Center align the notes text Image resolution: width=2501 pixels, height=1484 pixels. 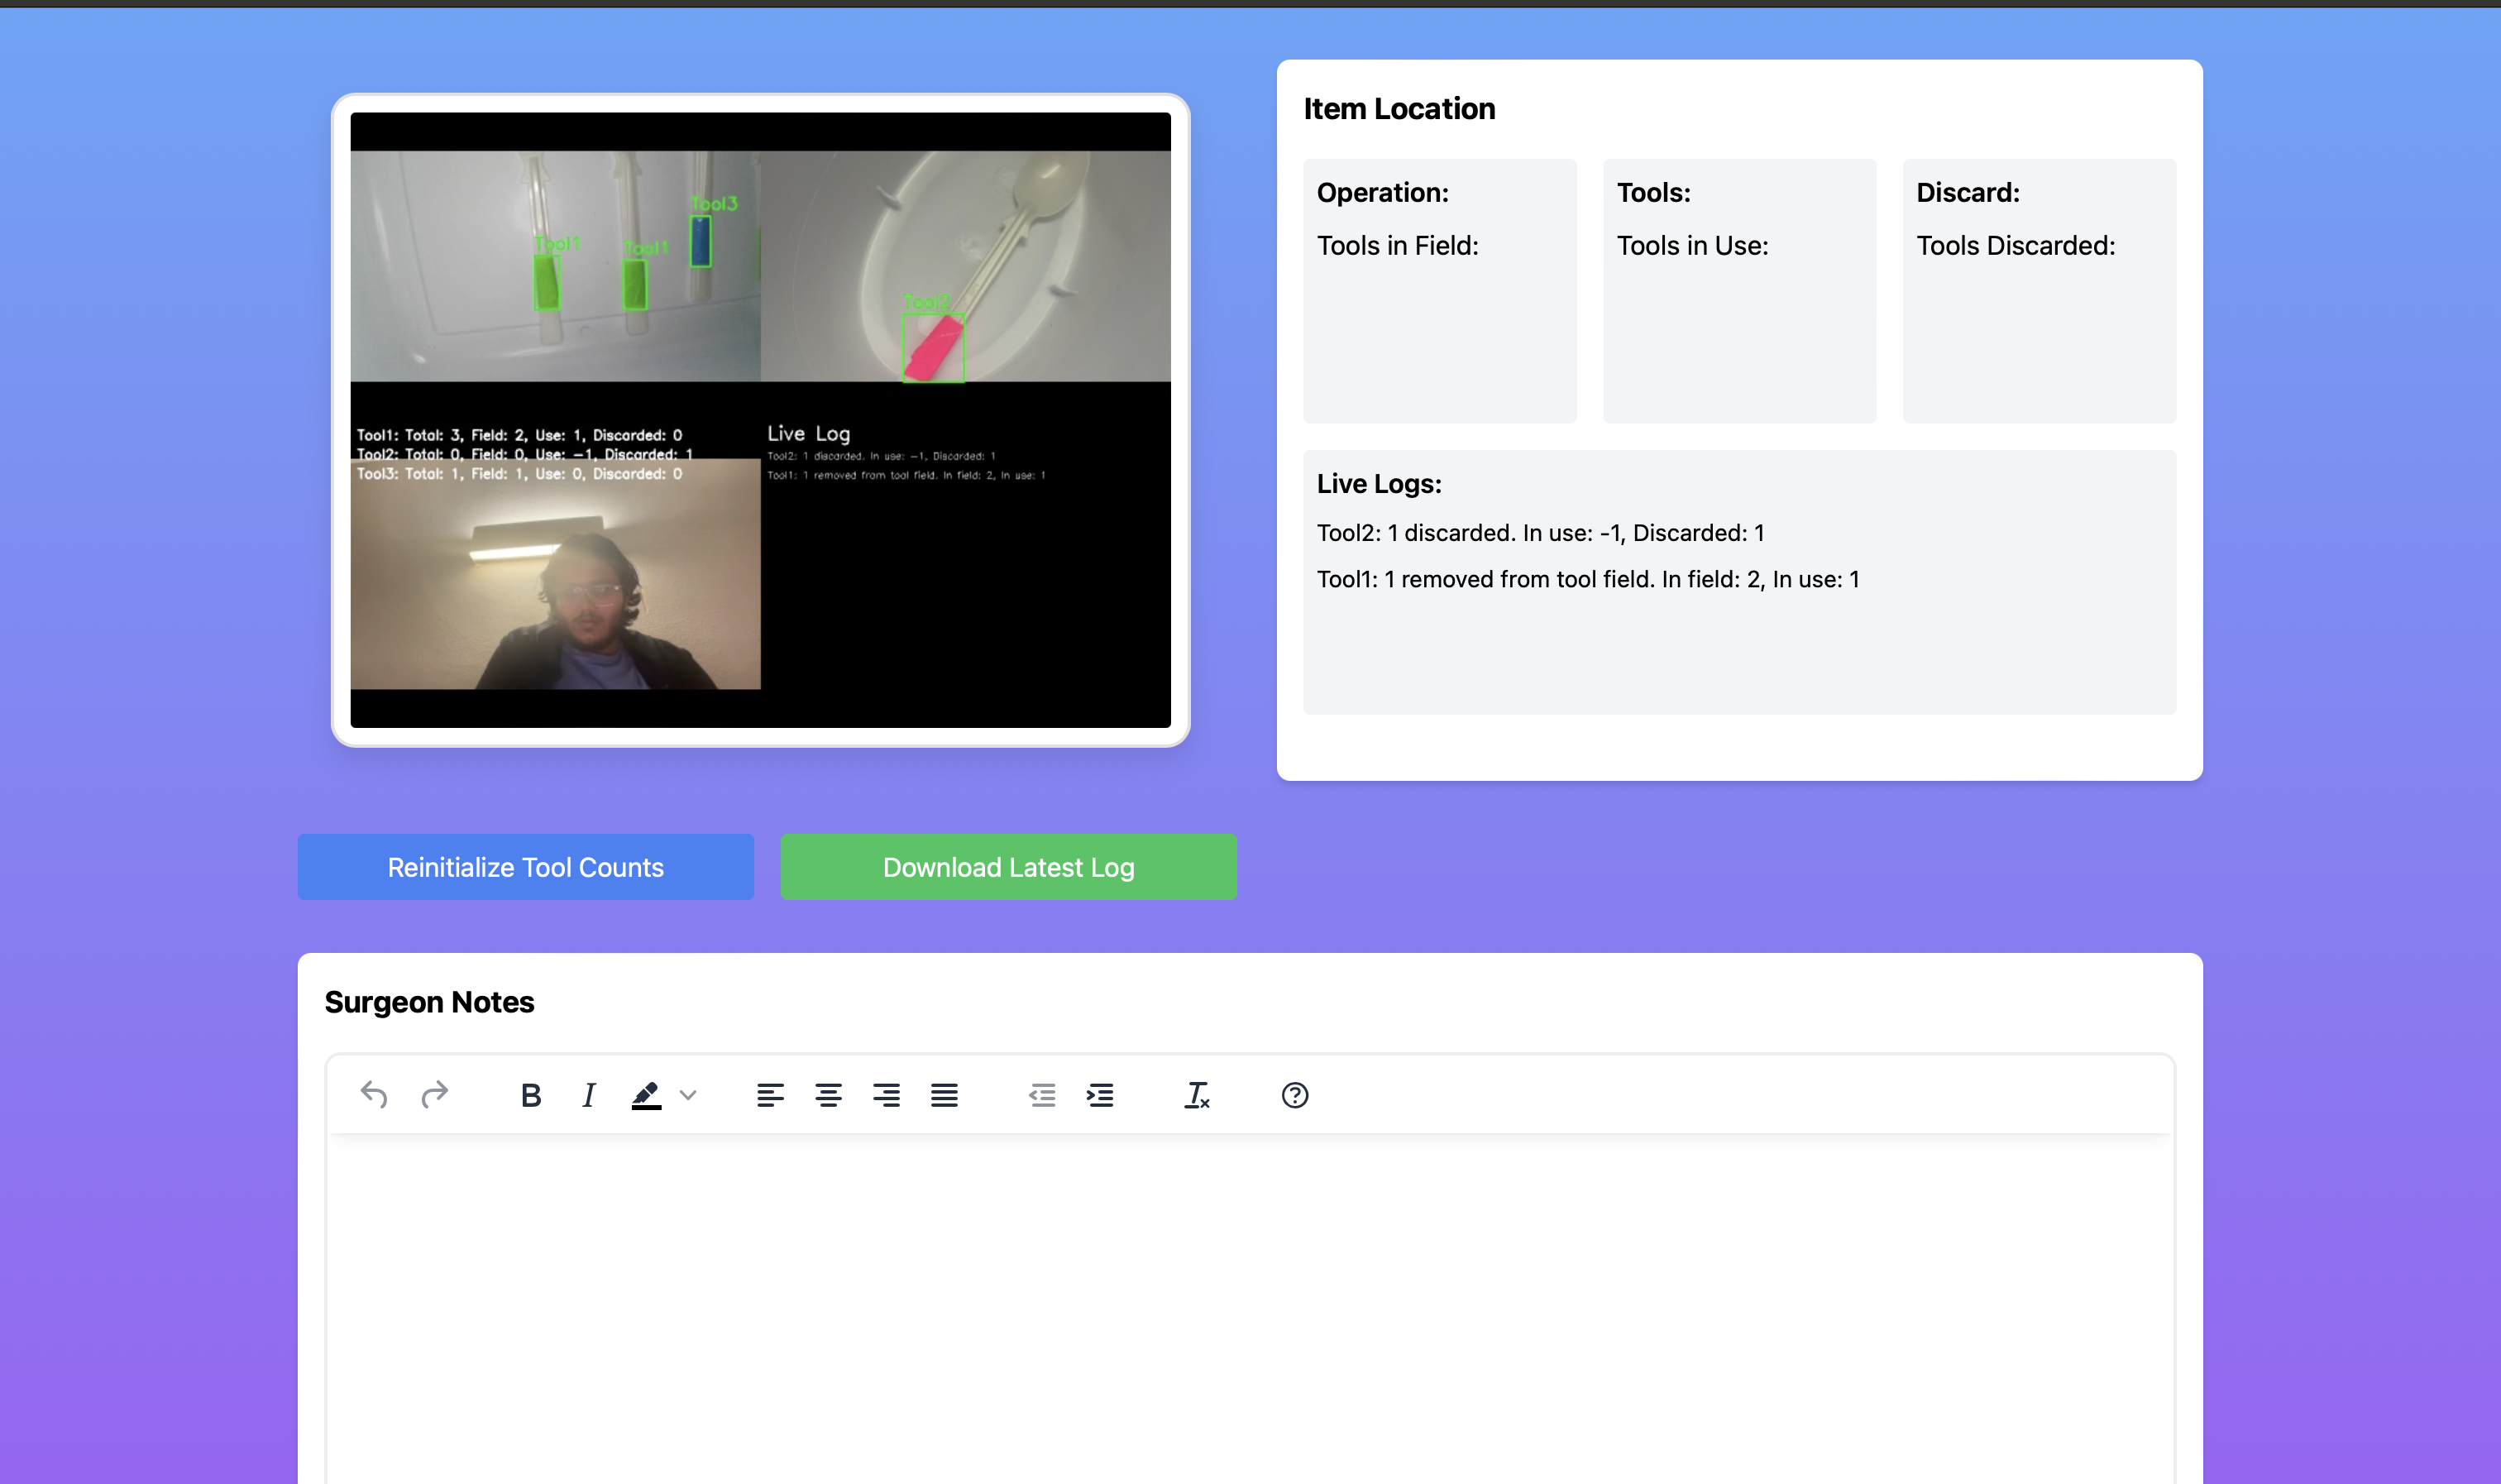(x=828, y=1095)
